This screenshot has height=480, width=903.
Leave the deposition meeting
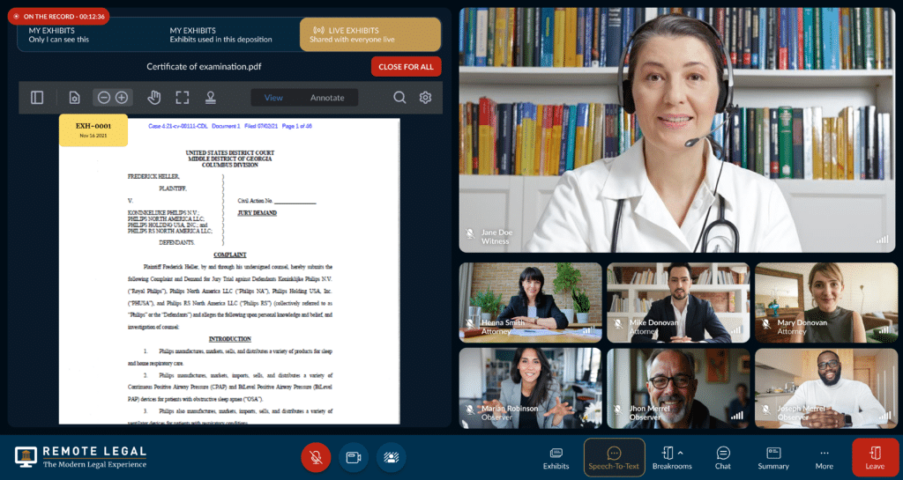click(875, 457)
